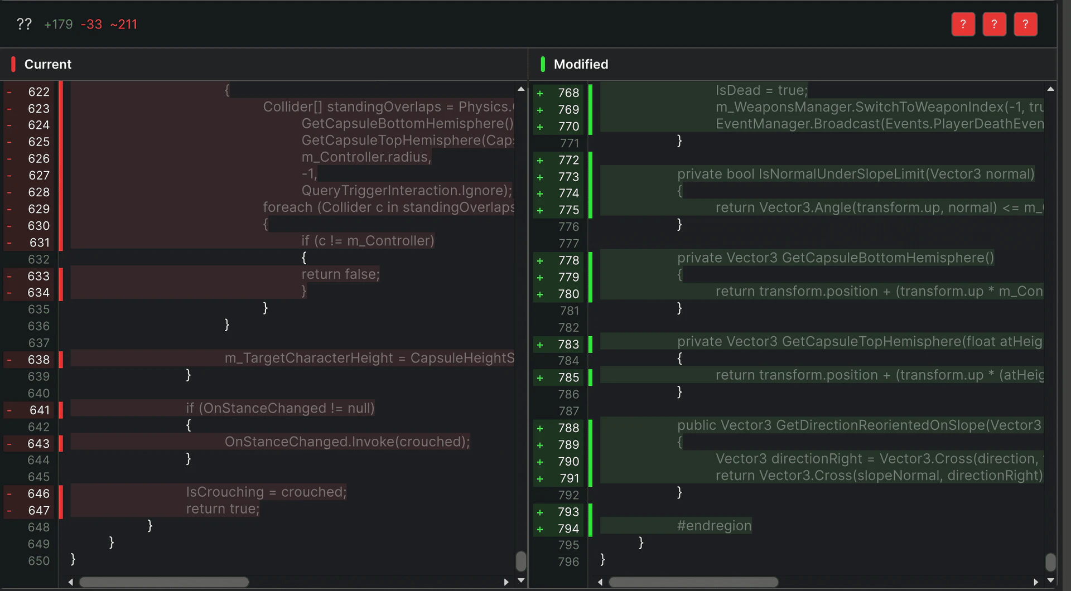
Task: Select the Modified panel header
Action: click(580, 64)
